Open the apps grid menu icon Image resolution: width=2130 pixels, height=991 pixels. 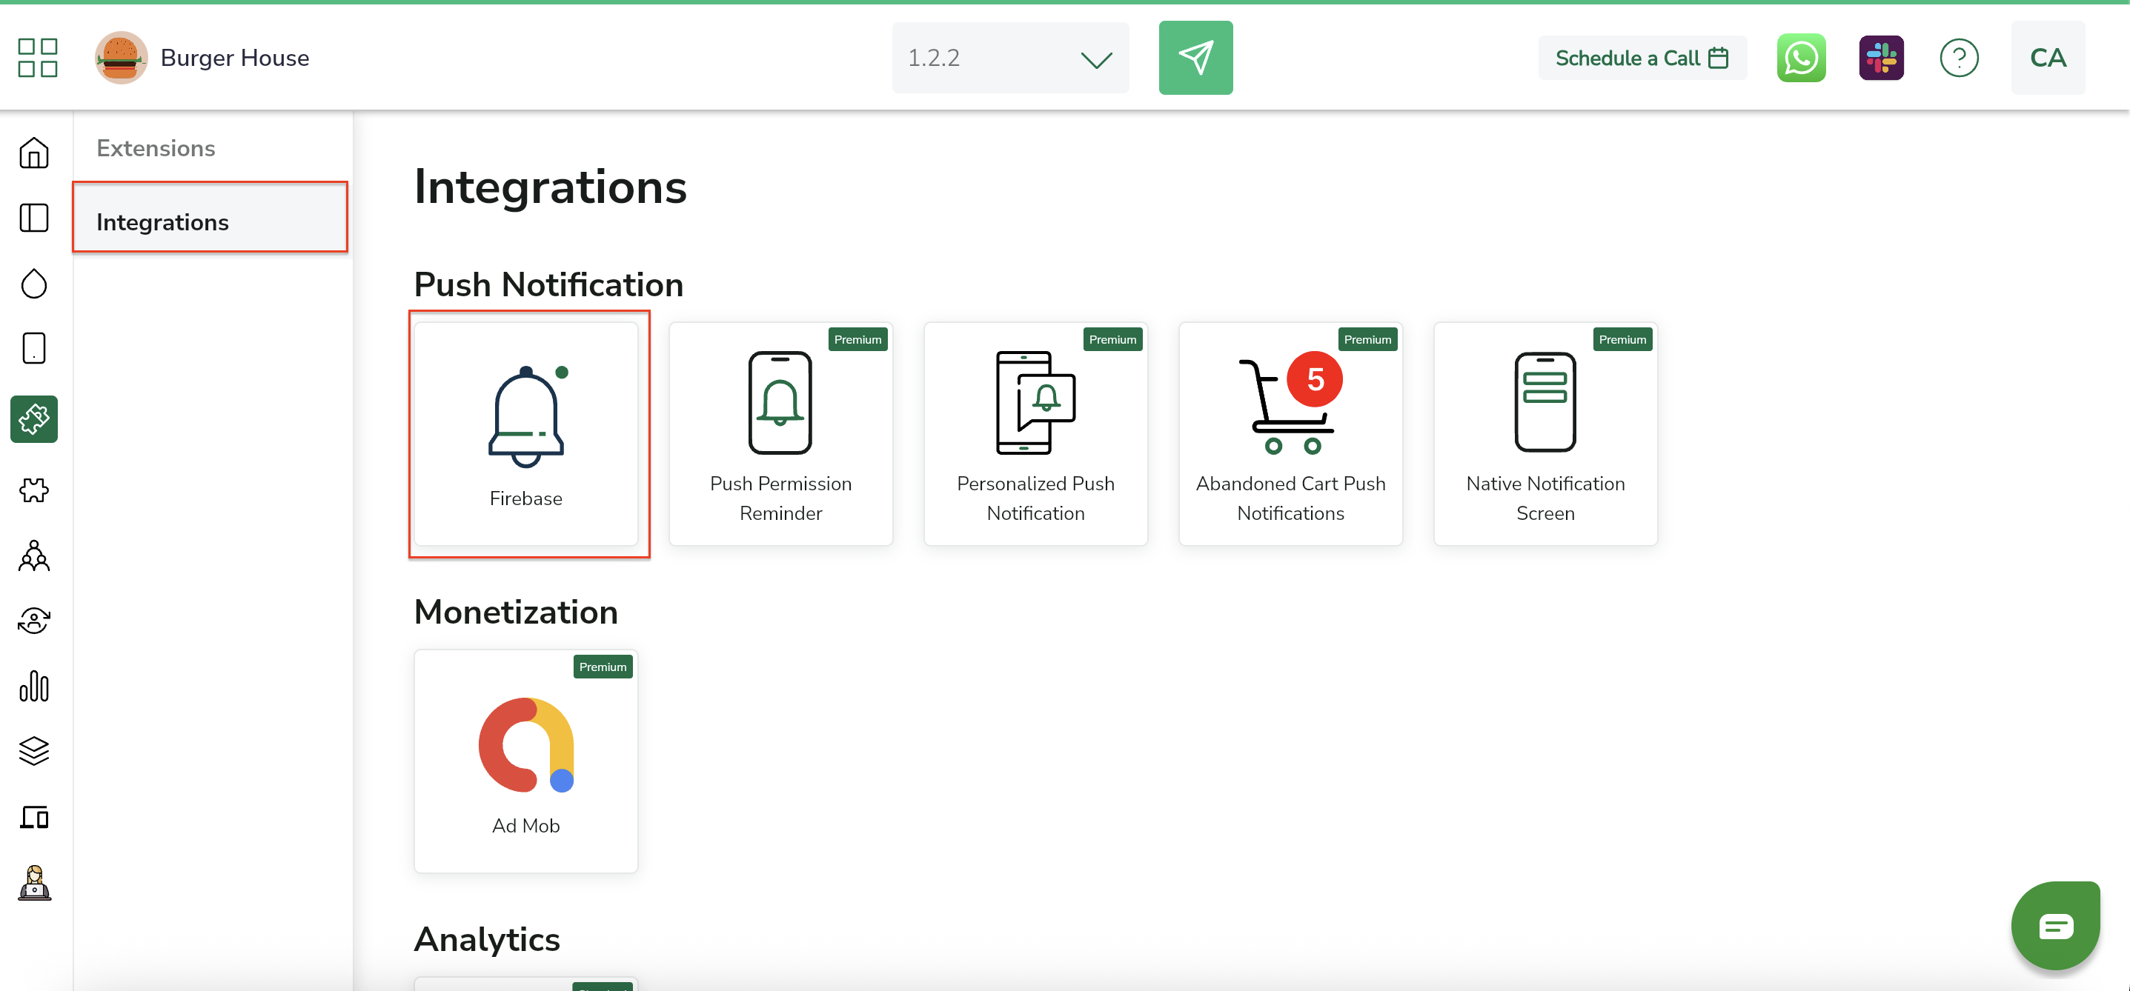tap(37, 58)
